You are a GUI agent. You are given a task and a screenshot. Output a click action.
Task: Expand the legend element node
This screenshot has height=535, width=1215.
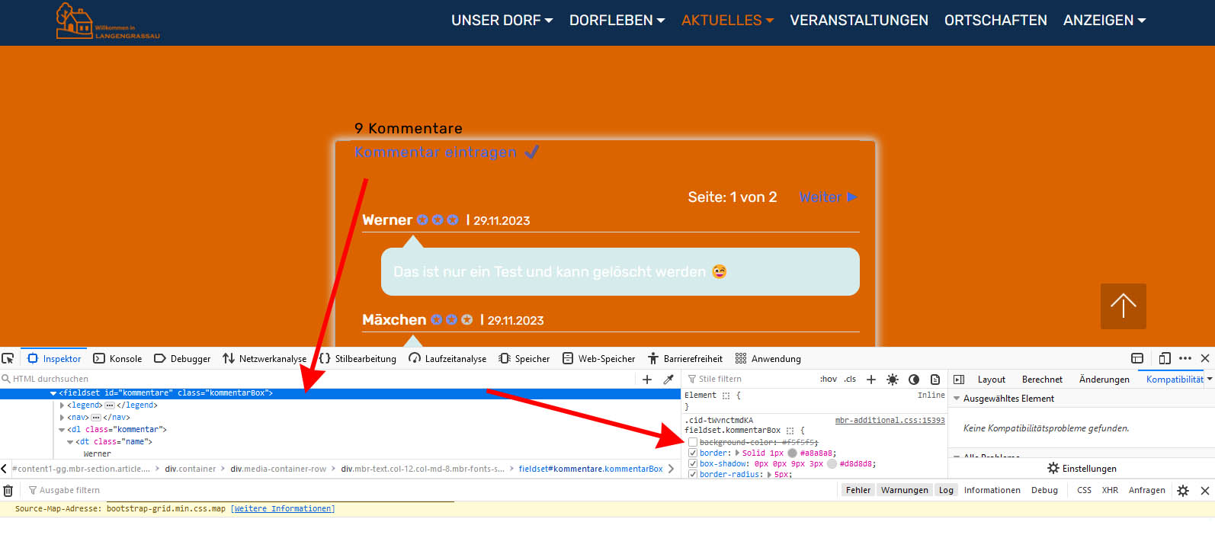pos(63,405)
